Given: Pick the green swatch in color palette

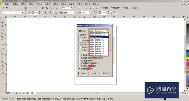Looking at the screenshot, I should tap(187, 56).
